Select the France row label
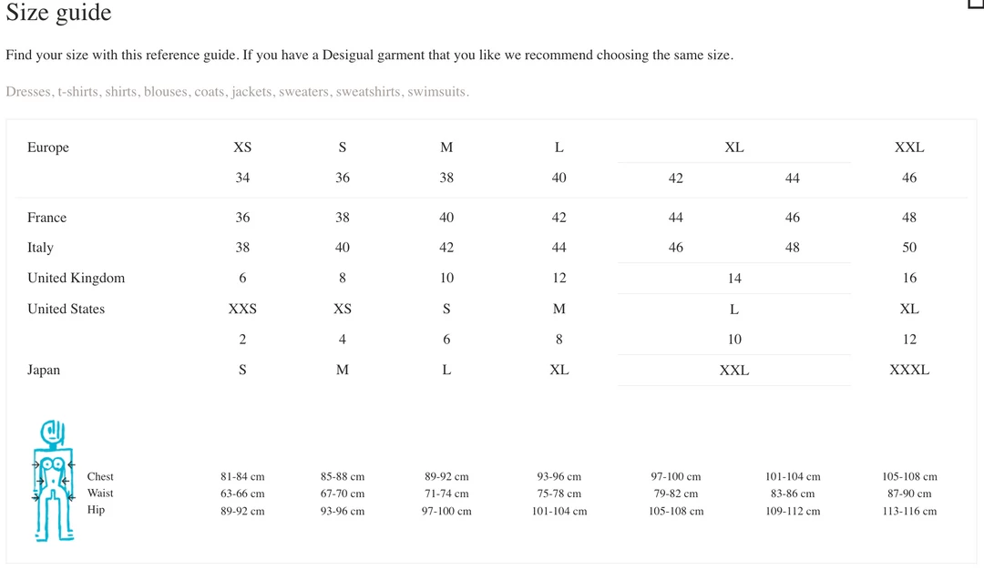 pos(46,218)
